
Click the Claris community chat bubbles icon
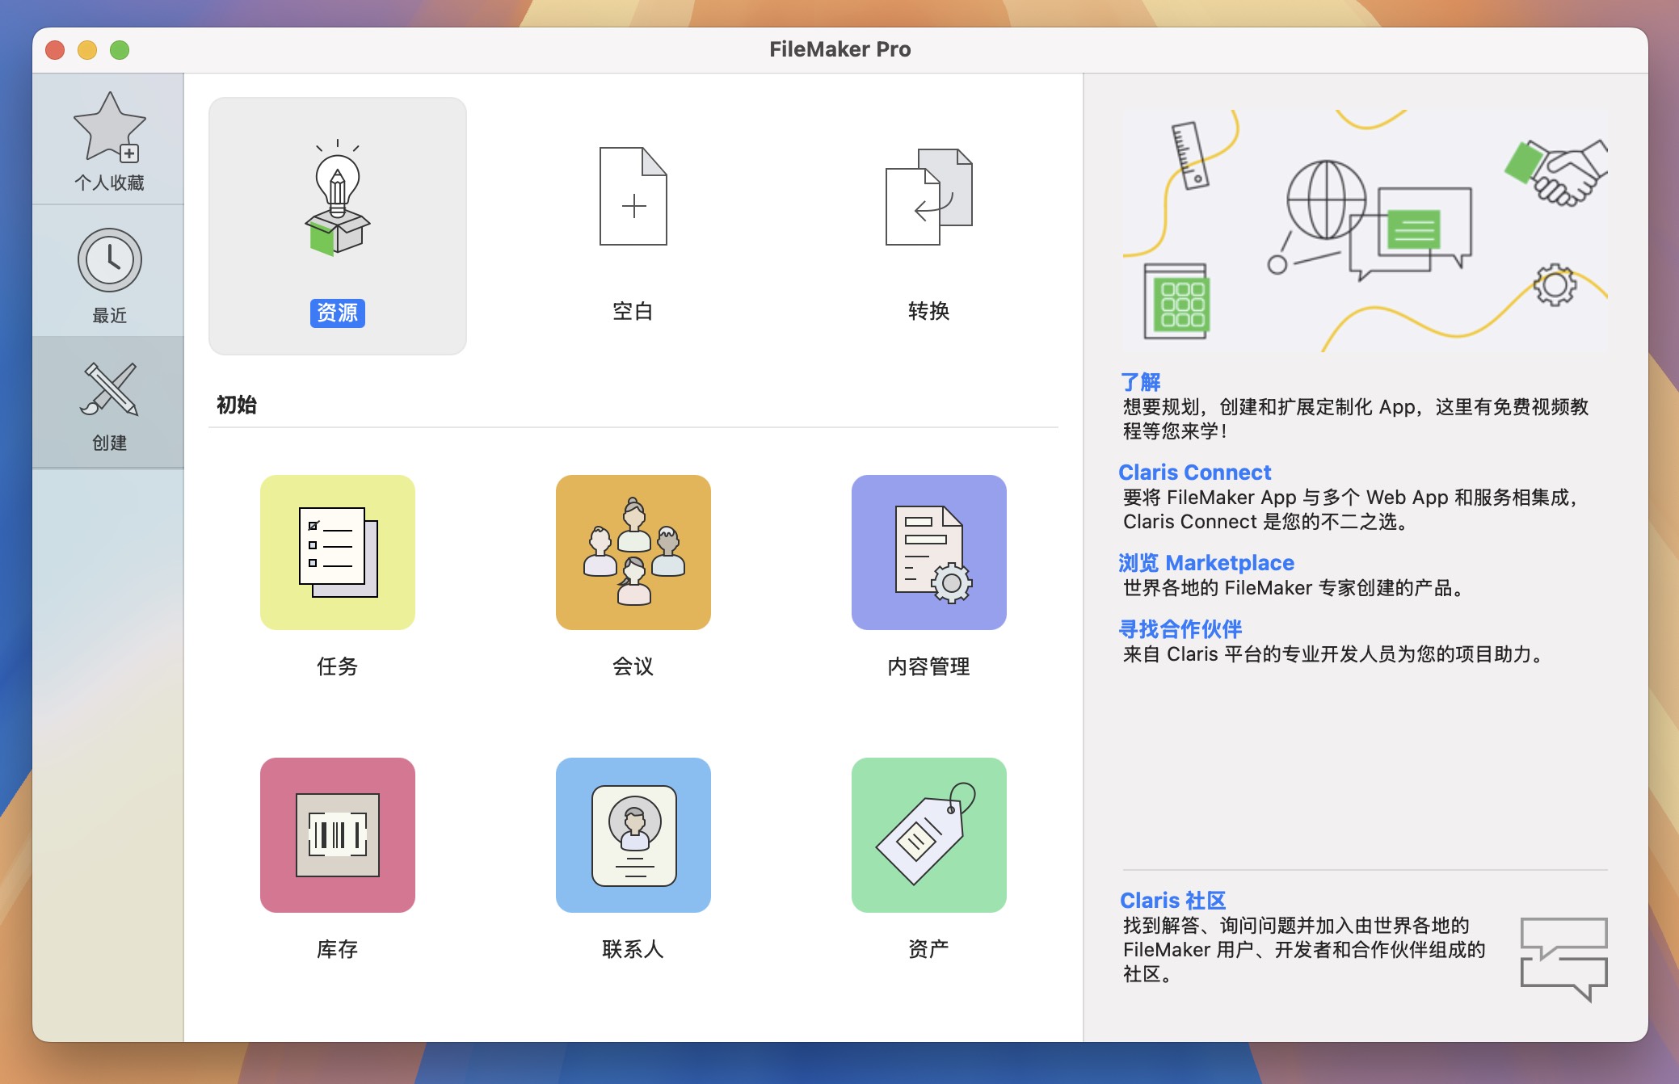pyautogui.click(x=1564, y=959)
